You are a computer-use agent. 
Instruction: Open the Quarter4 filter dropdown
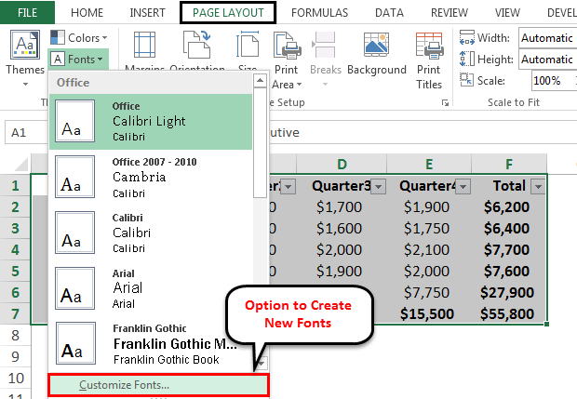point(463,186)
